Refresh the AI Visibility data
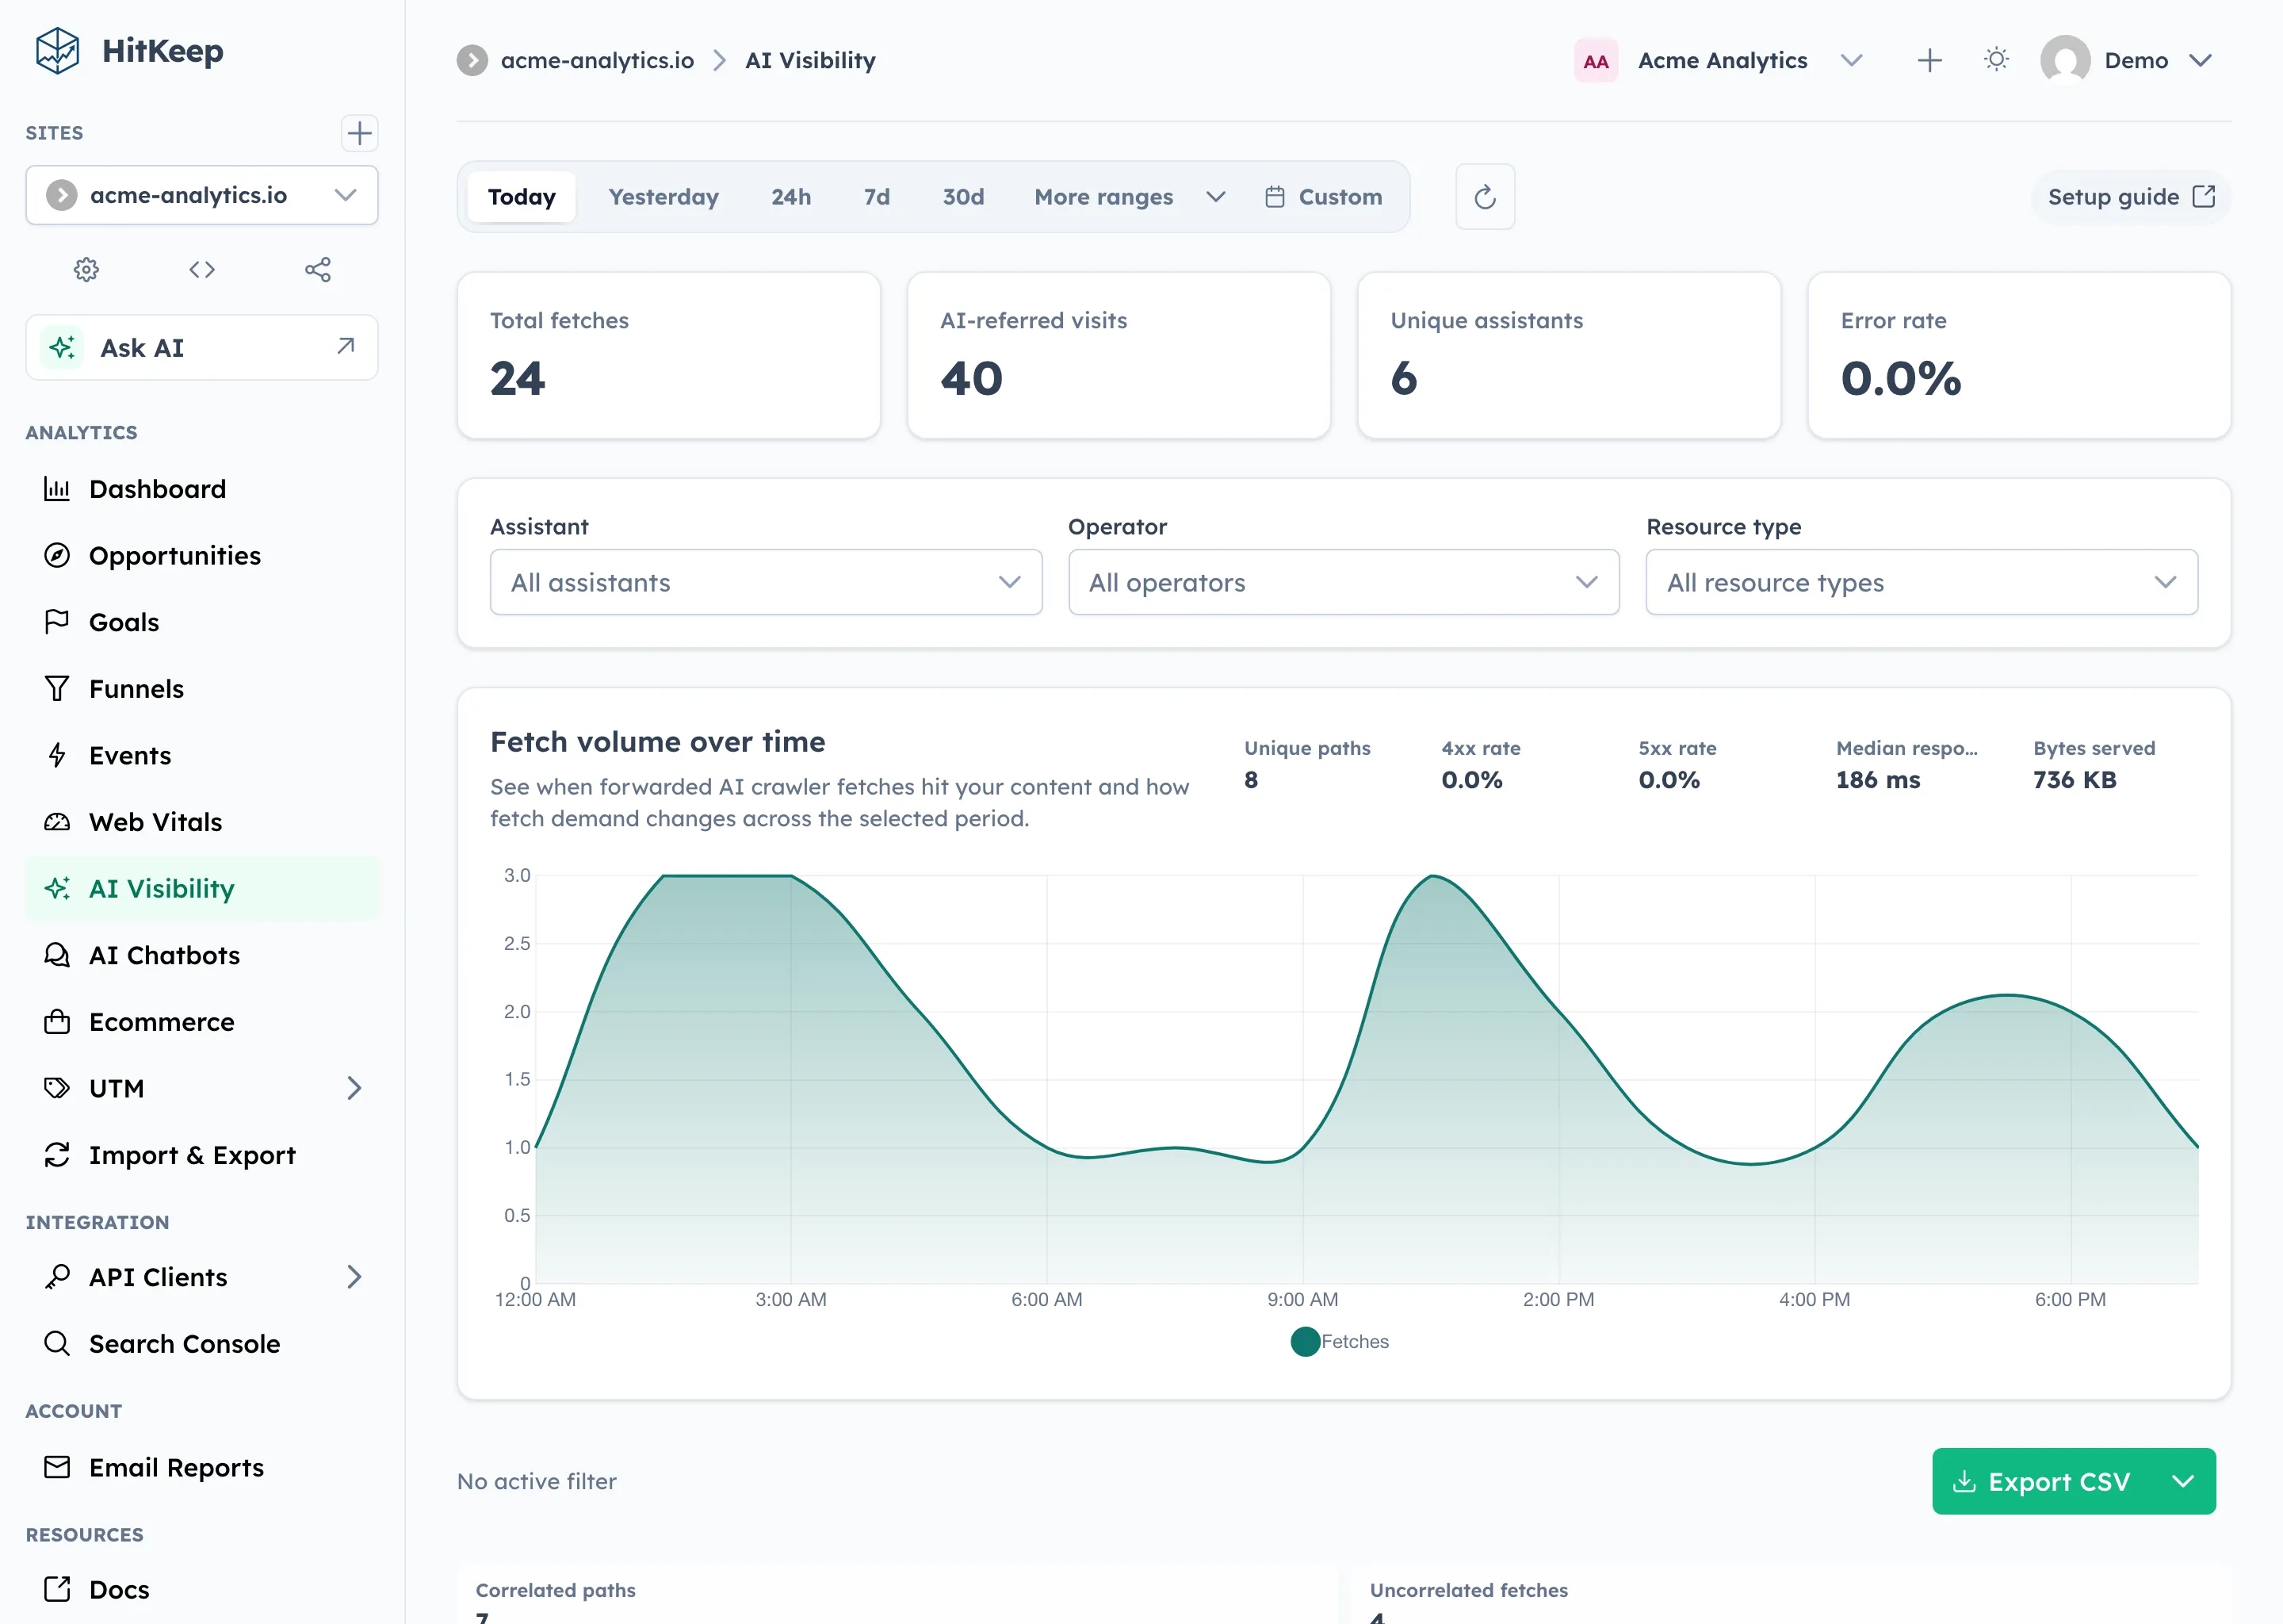 1485,197
